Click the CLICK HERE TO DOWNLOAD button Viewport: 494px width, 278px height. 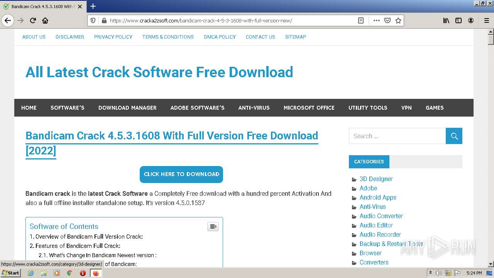click(181, 174)
